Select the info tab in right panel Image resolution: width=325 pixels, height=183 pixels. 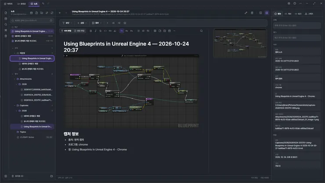point(278,14)
